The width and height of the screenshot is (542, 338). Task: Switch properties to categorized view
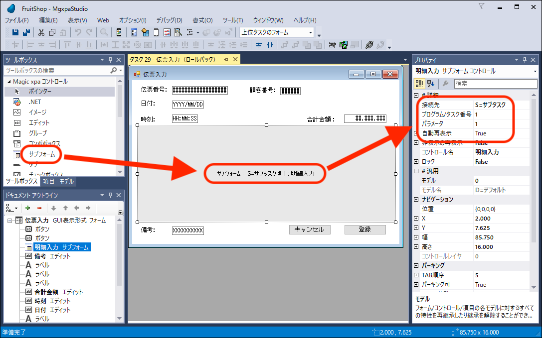[420, 84]
